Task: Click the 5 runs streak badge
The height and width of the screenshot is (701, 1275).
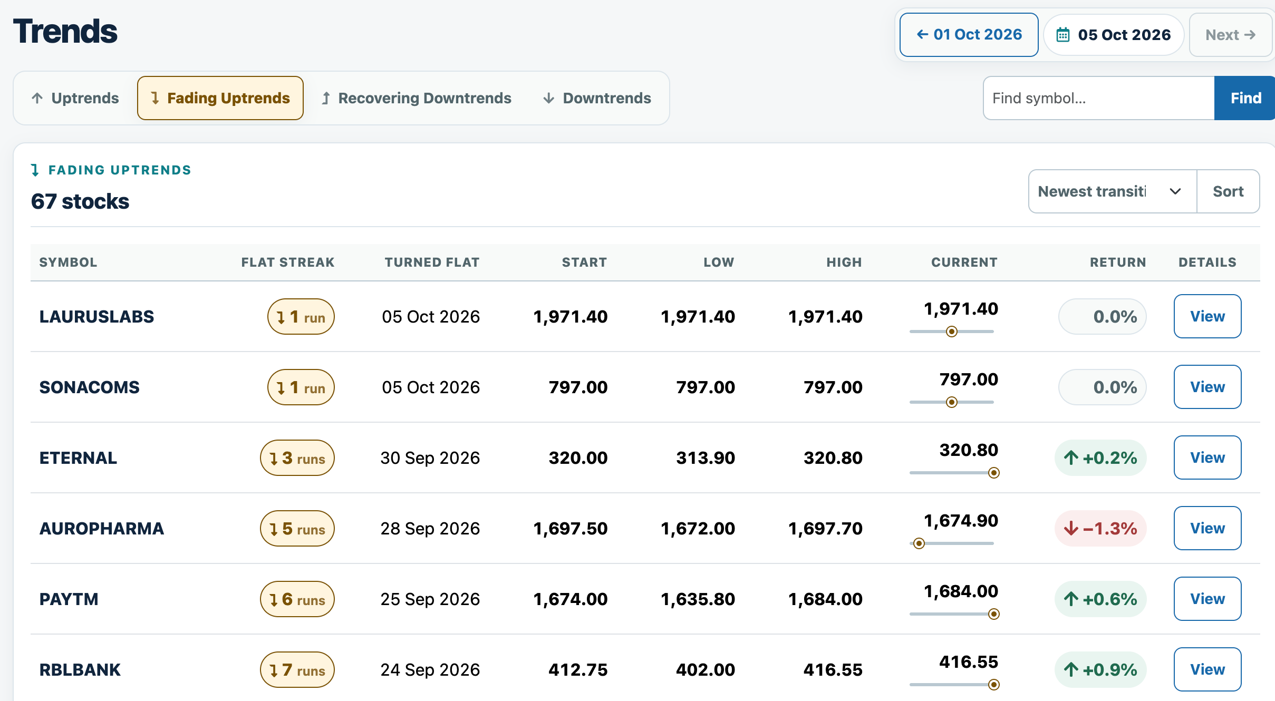Action: tap(297, 529)
